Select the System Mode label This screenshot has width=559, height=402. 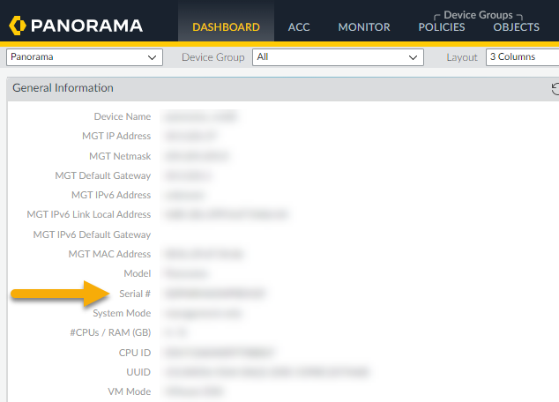click(122, 313)
